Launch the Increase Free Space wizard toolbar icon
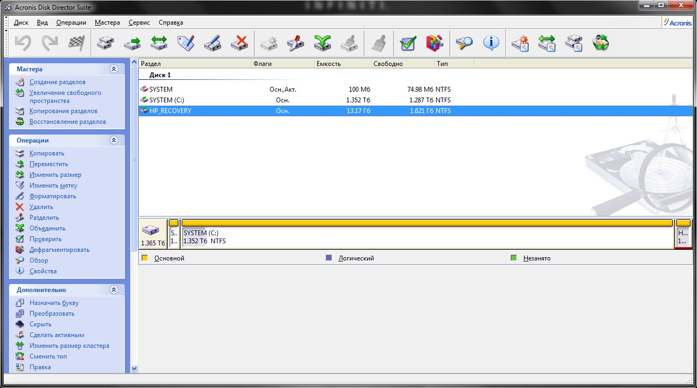This screenshot has height=388, width=697. pos(546,43)
